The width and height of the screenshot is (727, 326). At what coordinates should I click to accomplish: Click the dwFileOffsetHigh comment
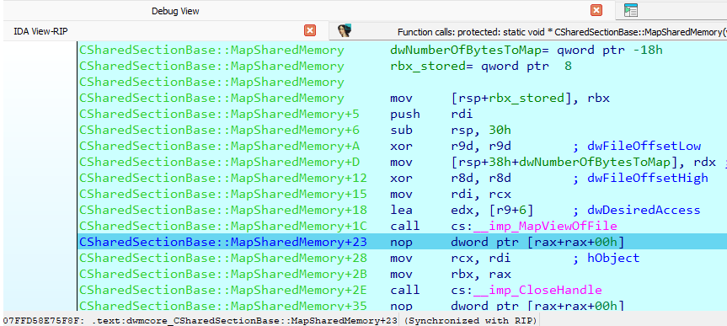(640, 178)
